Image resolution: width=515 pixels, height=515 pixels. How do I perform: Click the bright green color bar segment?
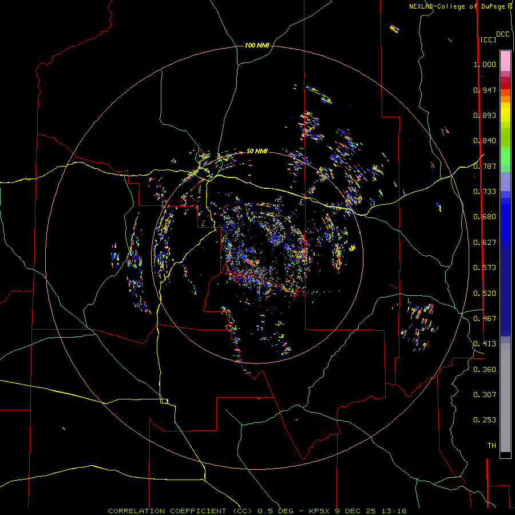click(x=505, y=156)
